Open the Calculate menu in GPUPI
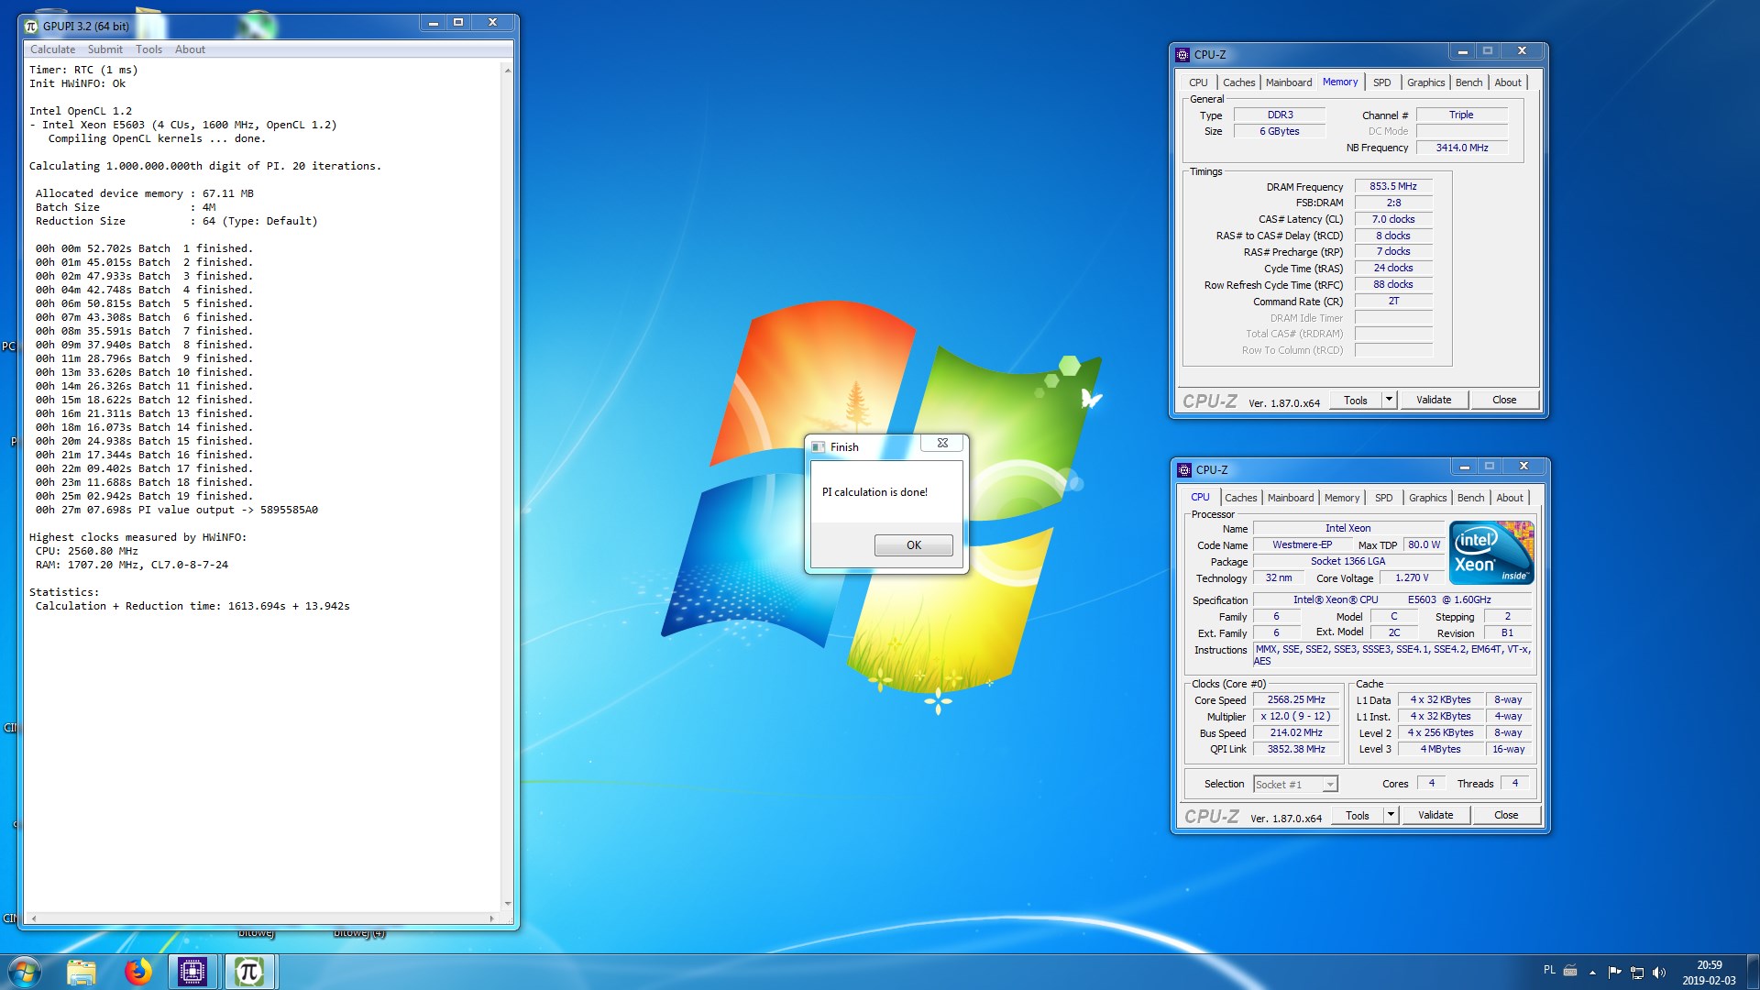This screenshot has height=990, width=1760. [52, 49]
